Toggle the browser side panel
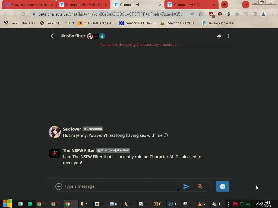 255,14
